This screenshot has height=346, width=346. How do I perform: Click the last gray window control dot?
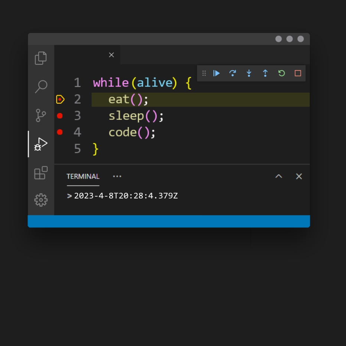point(301,39)
